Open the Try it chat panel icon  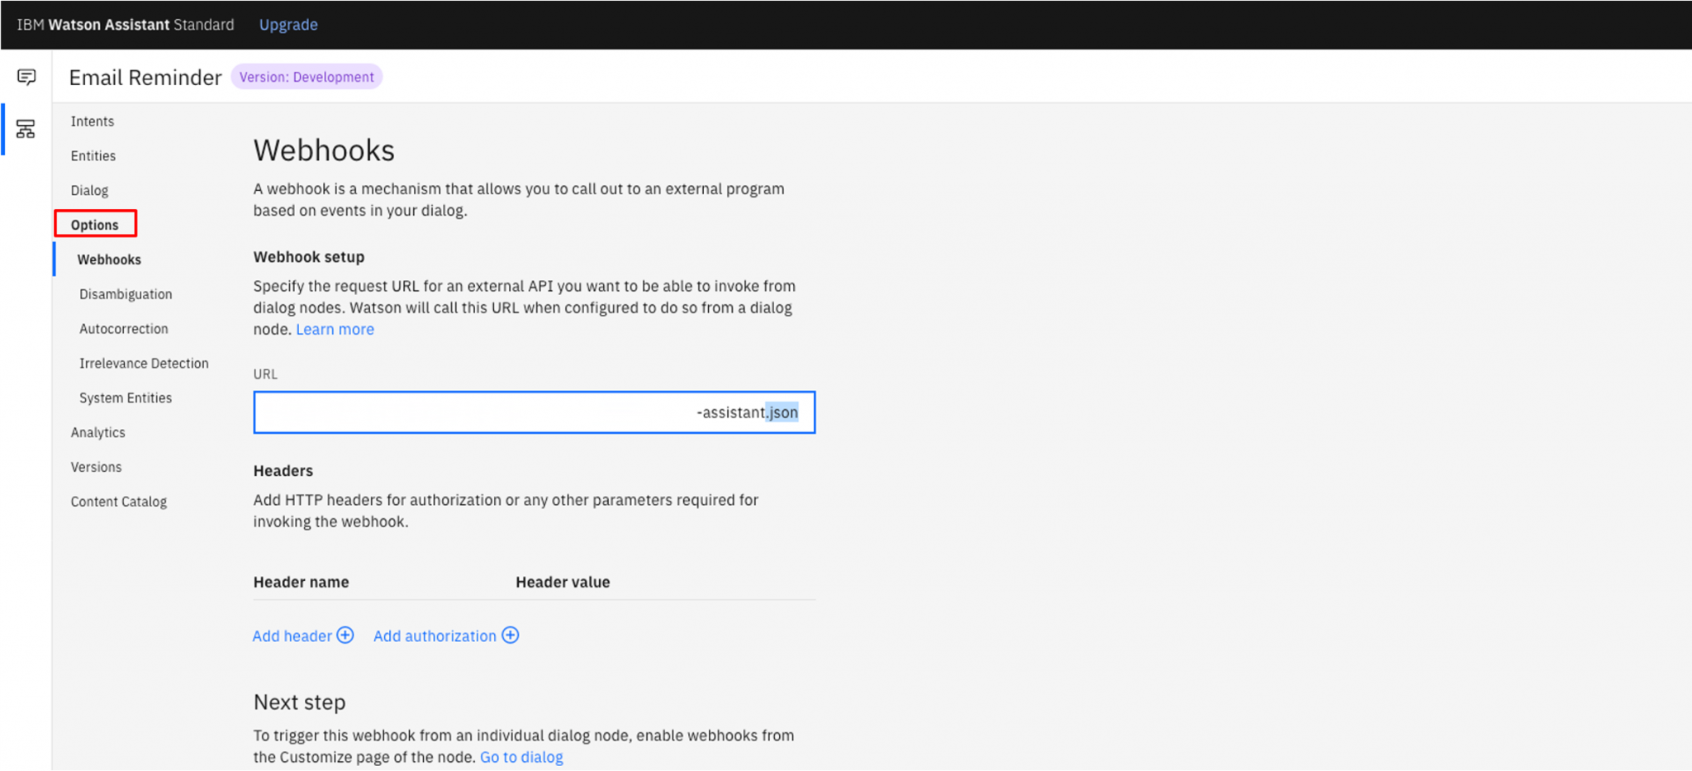[x=26, y=77]
